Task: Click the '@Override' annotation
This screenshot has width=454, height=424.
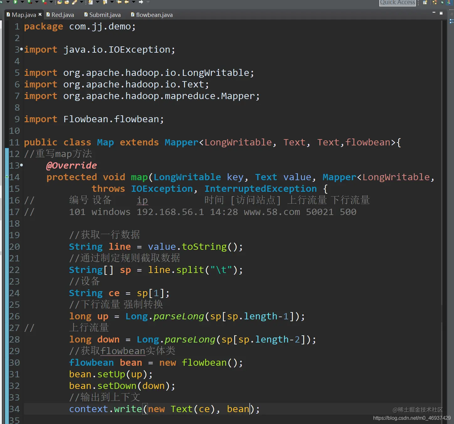Action: [72, 165]
